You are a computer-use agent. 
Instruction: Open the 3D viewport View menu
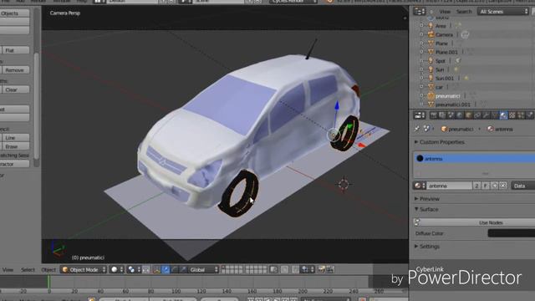click(8, 269)
